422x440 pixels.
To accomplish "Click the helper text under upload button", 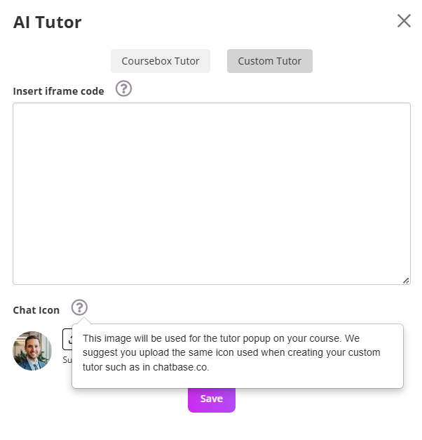I will [x=67, y=360].
